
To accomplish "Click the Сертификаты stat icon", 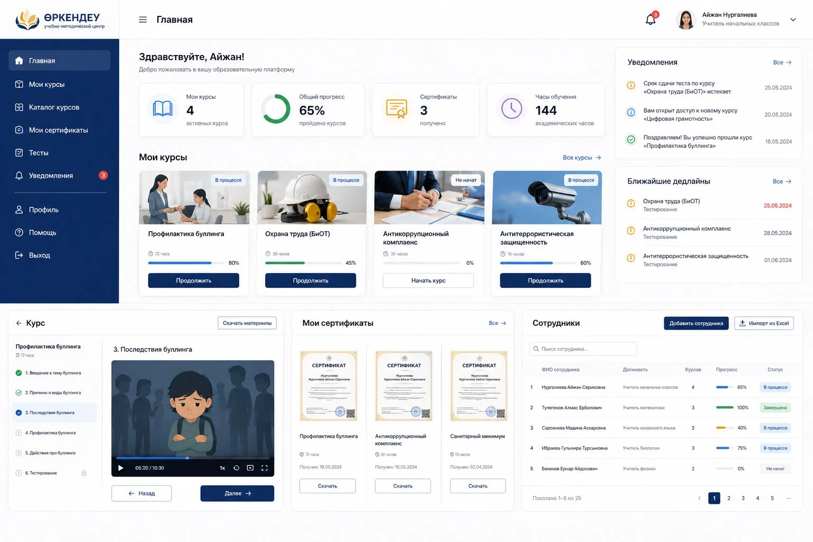I will [396, 109].
